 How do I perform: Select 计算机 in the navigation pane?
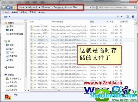(x=11, y=75)
